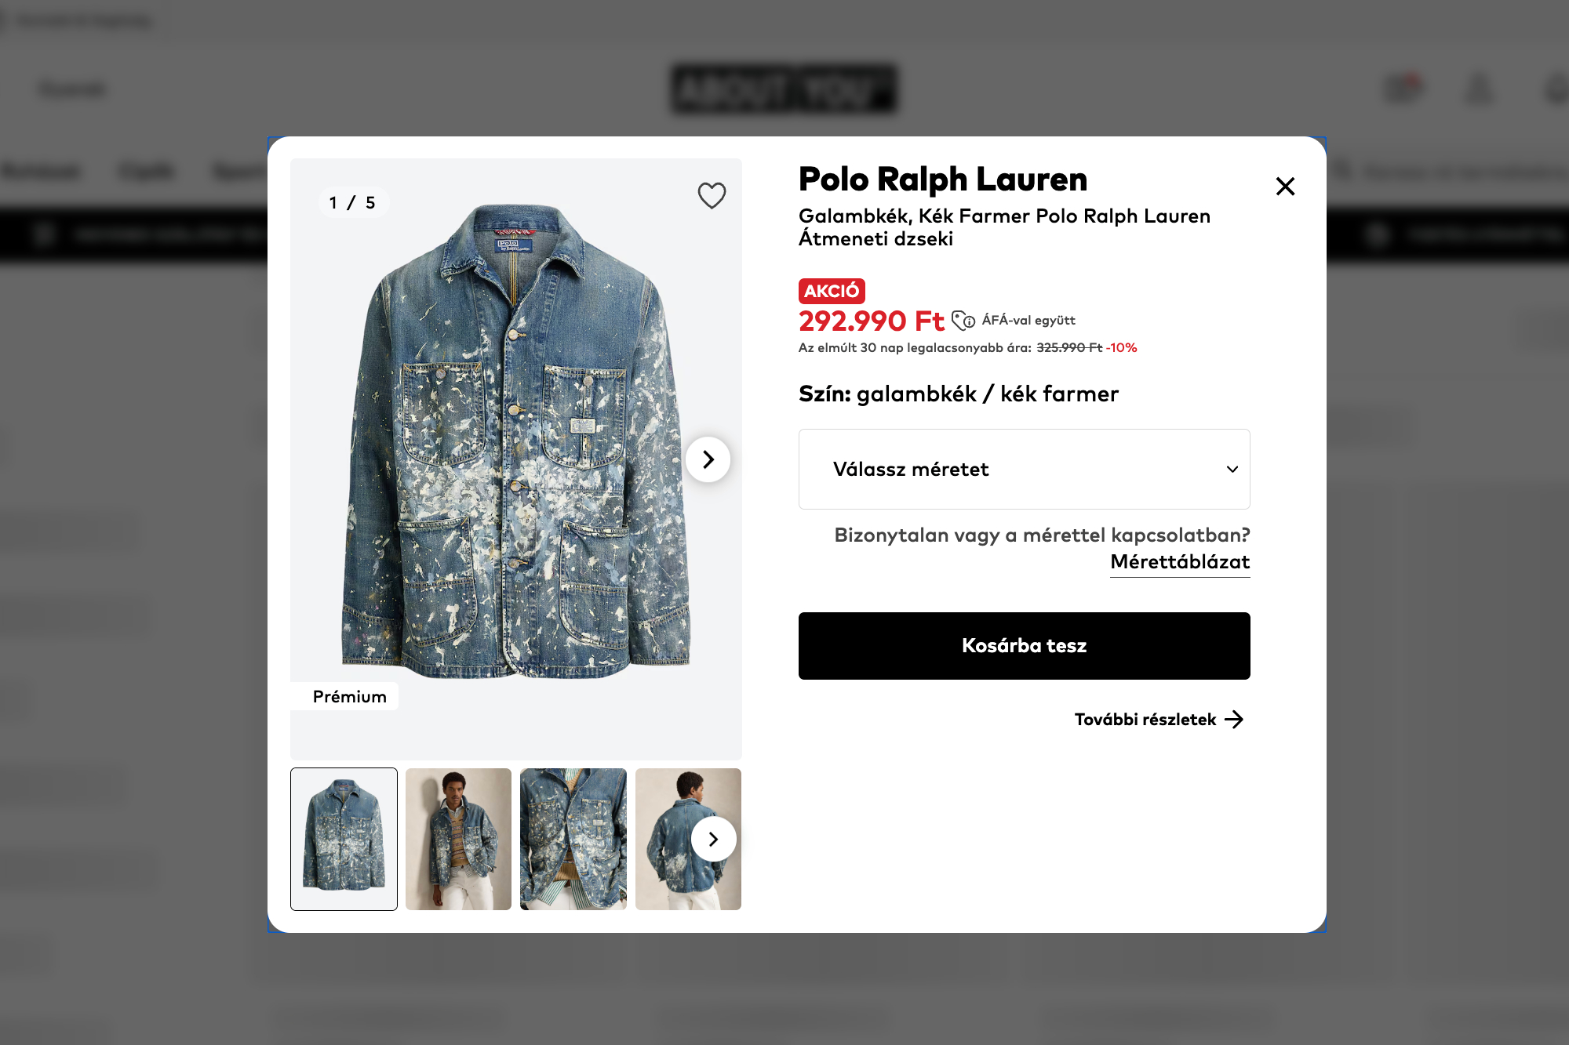Open the blurred user account icon

coord(1479,89)
